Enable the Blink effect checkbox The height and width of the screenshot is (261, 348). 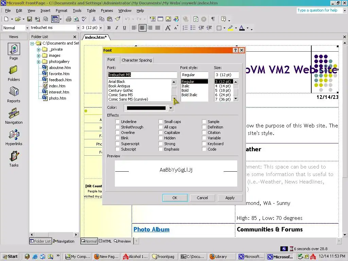coord(117,138)
